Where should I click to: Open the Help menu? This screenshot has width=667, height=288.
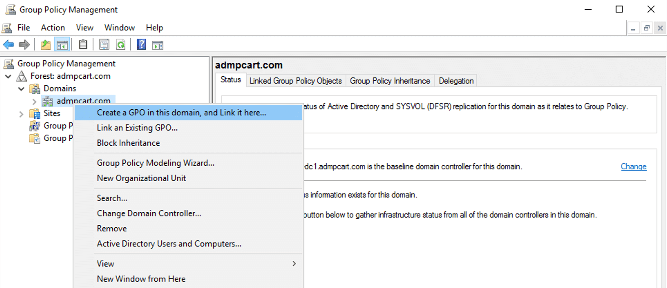(154, 28)
